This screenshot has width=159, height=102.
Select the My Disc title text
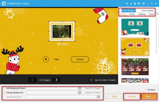pyautogui.click(x=63, y=44)
